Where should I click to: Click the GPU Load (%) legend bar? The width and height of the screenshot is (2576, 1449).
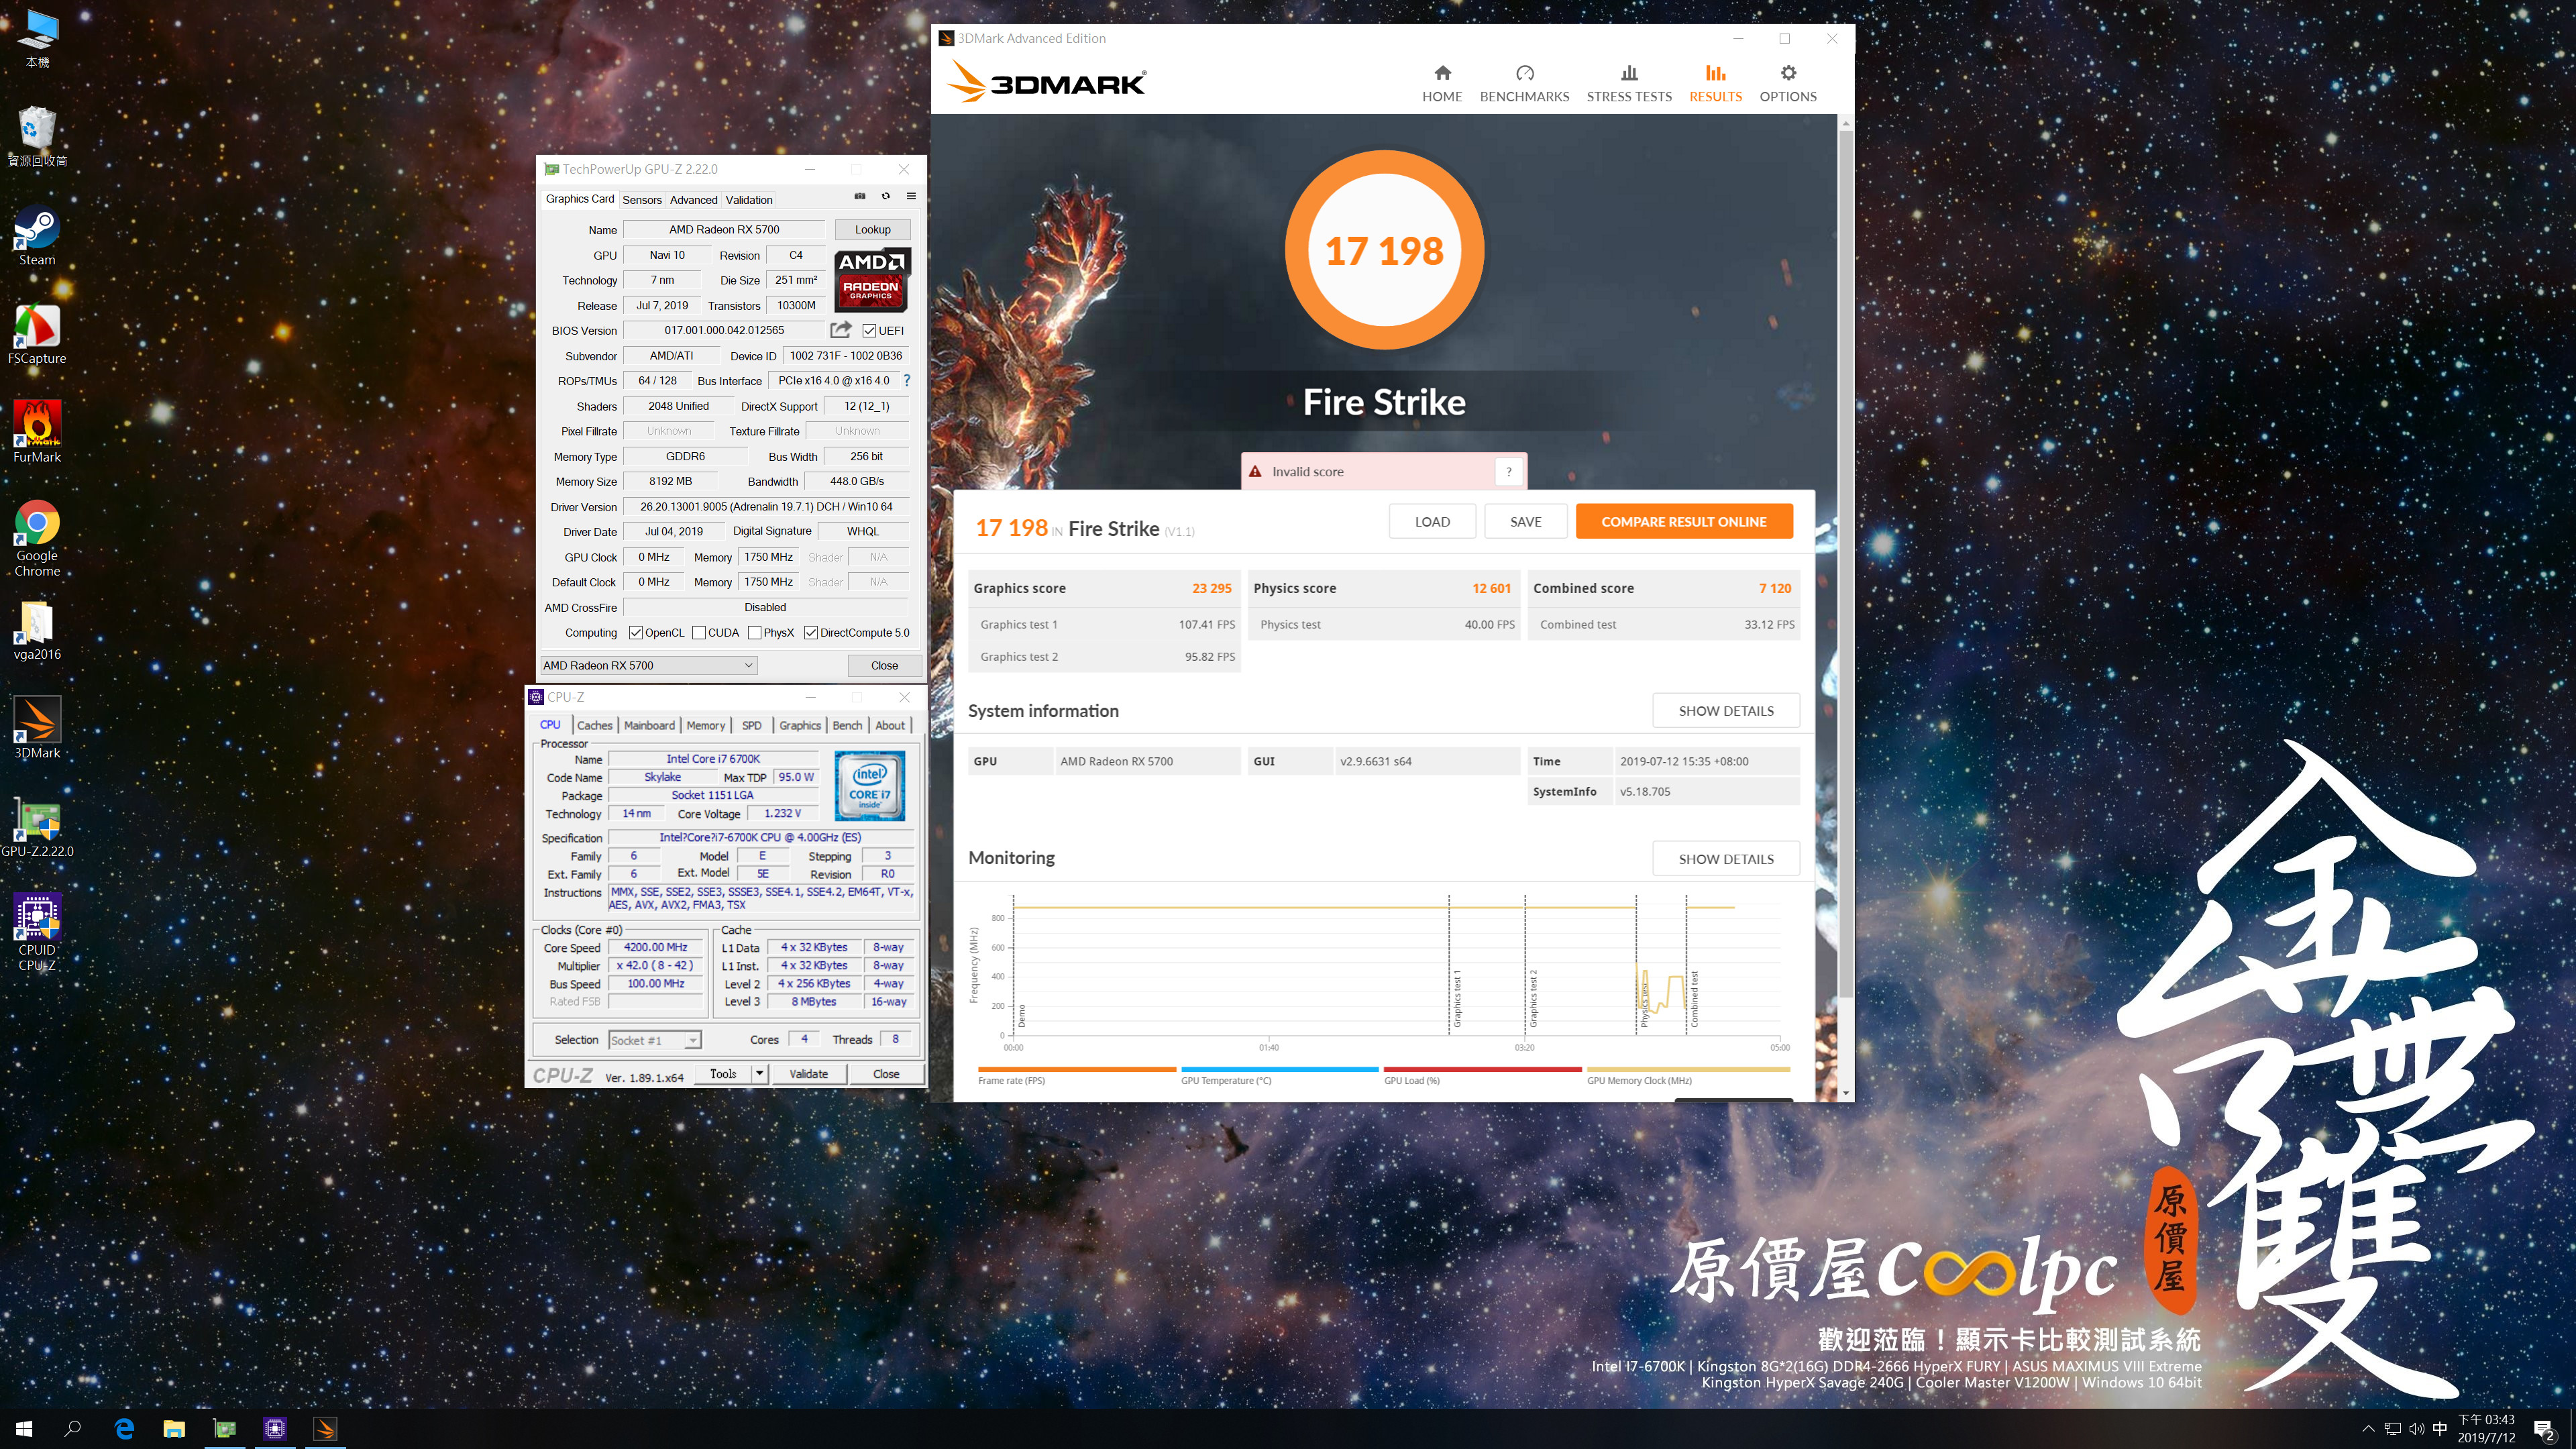1482,1069
